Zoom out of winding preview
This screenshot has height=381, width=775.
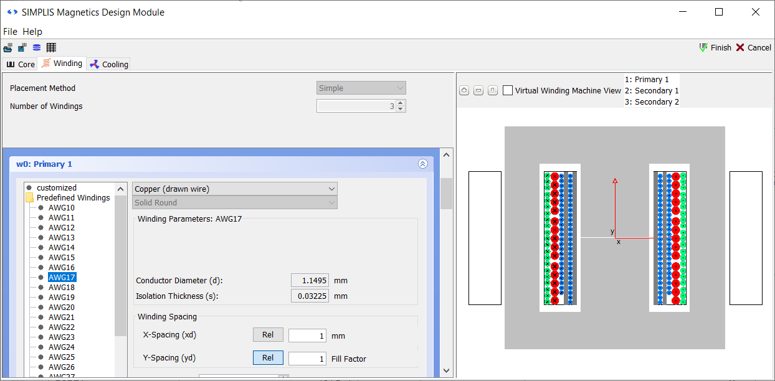(478, 91)
